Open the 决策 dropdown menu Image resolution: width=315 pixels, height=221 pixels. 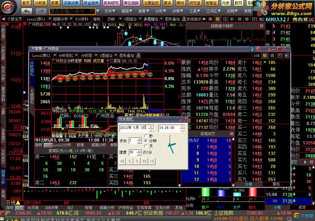click(x=178, y=11)
